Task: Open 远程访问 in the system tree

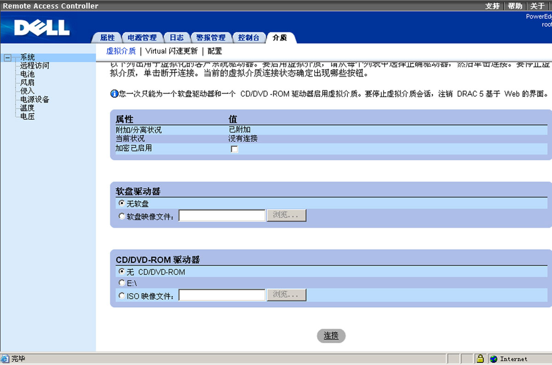Action: pyautogui.click(x=34, y=66)
